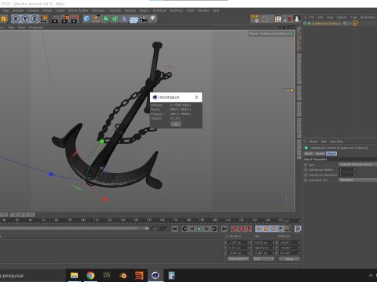Screen dimensions: 377x282
Task: Open the Render menu
Action: (x=47, y=10)
